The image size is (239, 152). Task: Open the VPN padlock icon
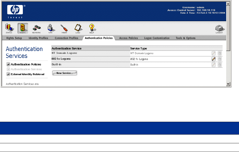pyautogui.click(x=50, y=28)
